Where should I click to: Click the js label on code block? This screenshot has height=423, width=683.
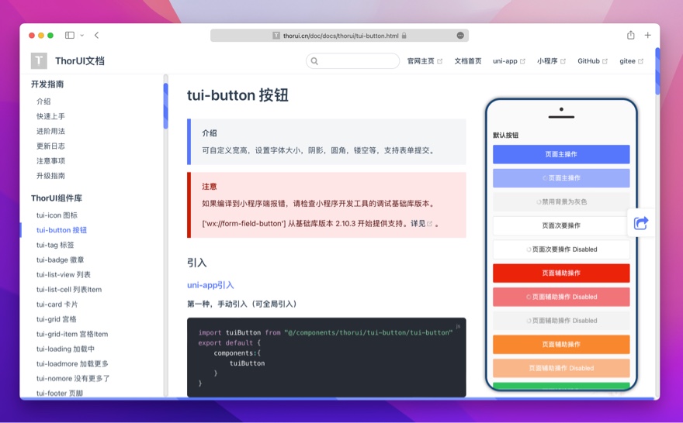458,326
